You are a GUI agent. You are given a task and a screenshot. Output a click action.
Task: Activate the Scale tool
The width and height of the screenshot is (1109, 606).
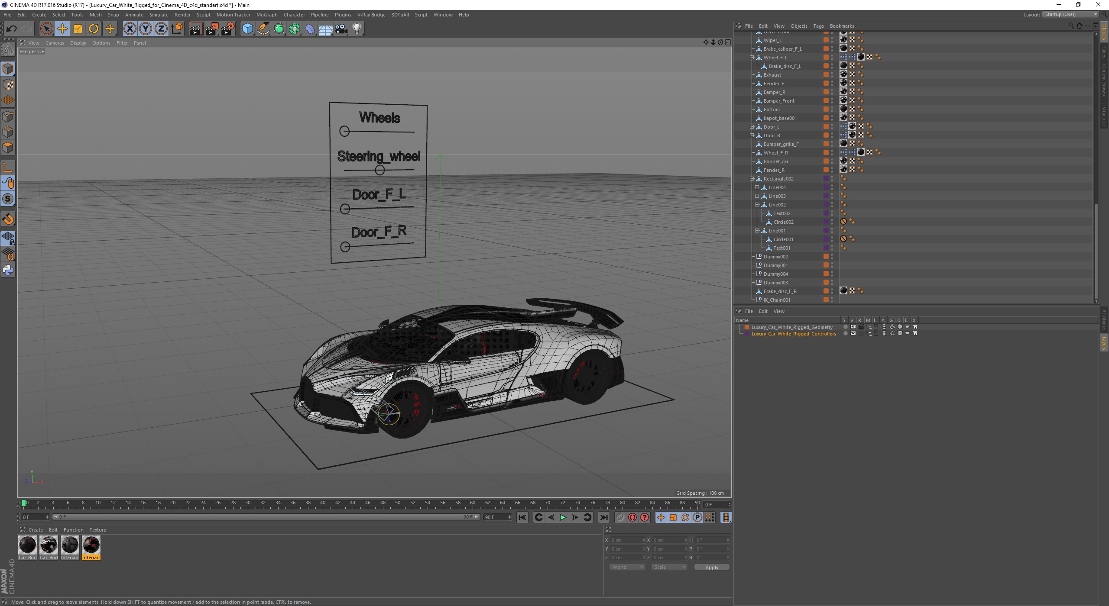(x=78, y=29)
